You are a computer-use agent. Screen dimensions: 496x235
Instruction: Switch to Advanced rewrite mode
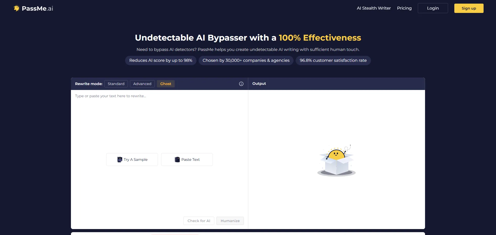[x=142, y=84]
